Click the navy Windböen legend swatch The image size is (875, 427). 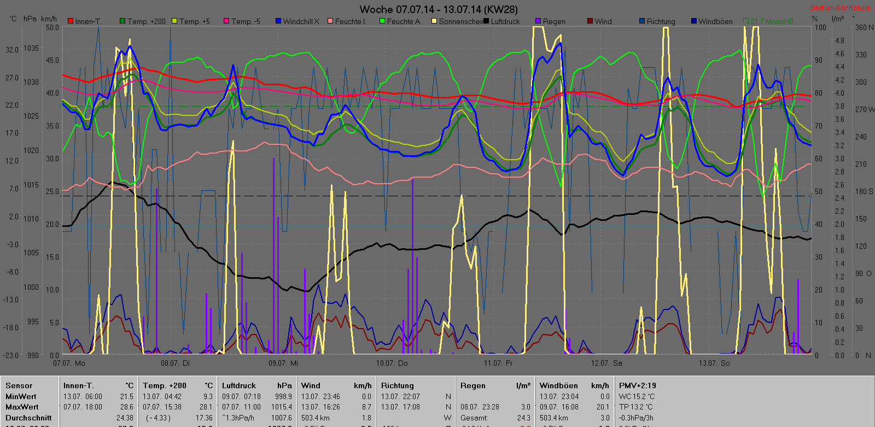tap(694, 21)
